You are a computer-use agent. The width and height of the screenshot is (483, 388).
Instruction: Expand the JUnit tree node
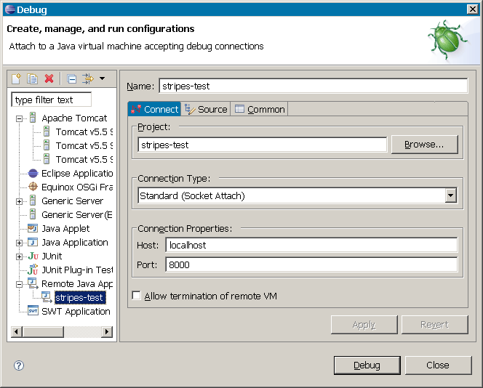click(x=19, y=256)
